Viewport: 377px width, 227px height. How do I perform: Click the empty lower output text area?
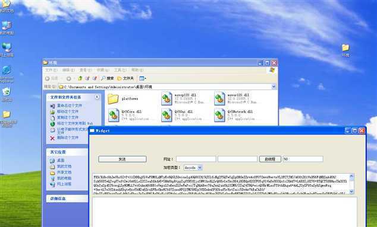(225, 212)
